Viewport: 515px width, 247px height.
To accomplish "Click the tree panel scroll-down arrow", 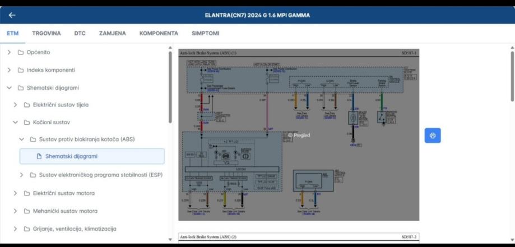I will pyautogui.click(x=170, y=240).
